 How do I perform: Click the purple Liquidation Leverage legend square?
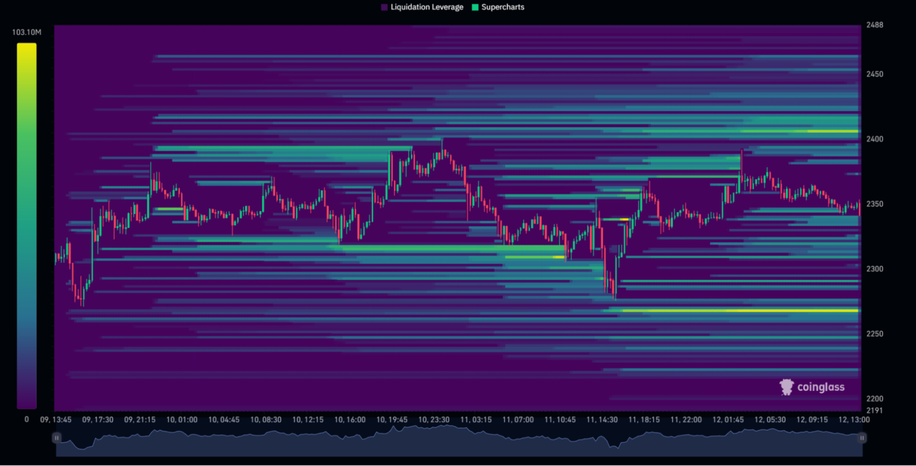(x=385, y=7)
